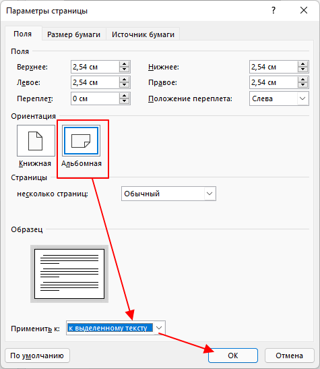Expand the Применить к dropdown arrow

point(159,328)
